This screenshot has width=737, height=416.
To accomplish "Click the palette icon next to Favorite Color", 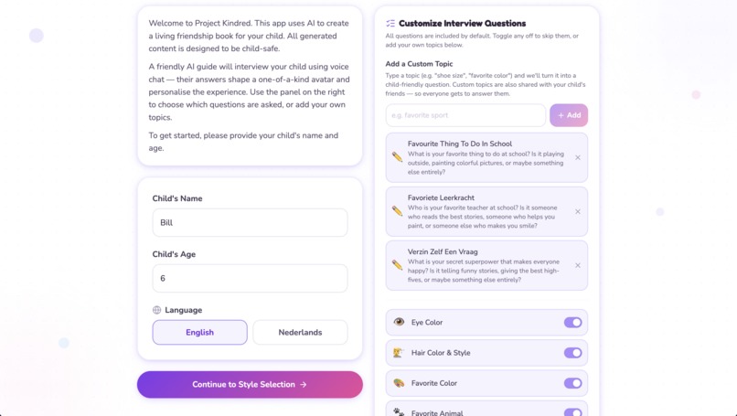I will [399, 383].
